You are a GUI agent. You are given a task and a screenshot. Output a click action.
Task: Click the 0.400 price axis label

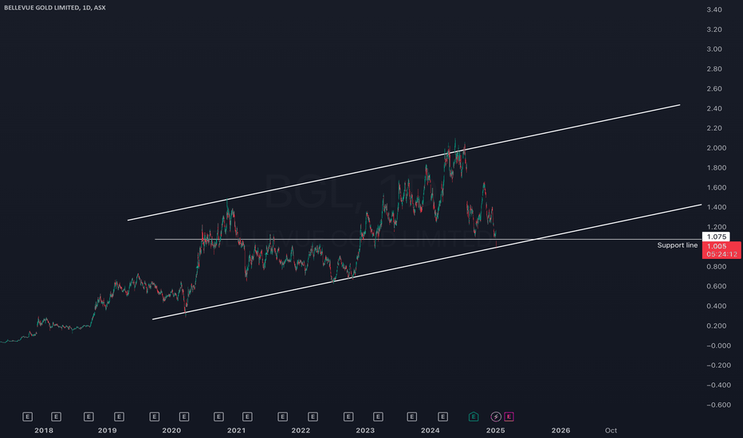[716, 306]
